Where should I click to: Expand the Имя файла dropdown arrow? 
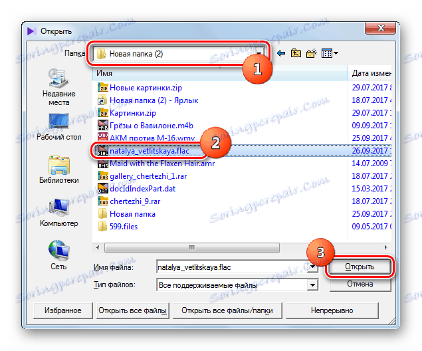tap(312, 267)
